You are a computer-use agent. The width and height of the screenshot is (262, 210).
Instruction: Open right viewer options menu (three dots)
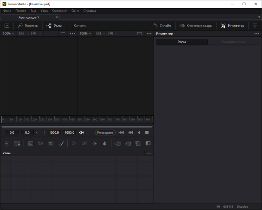(x=149, y=34)
